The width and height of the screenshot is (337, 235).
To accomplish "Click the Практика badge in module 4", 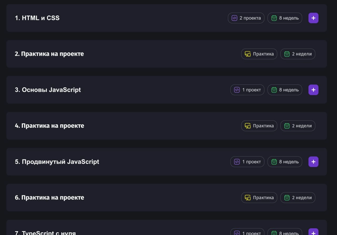I will (259, 126).
